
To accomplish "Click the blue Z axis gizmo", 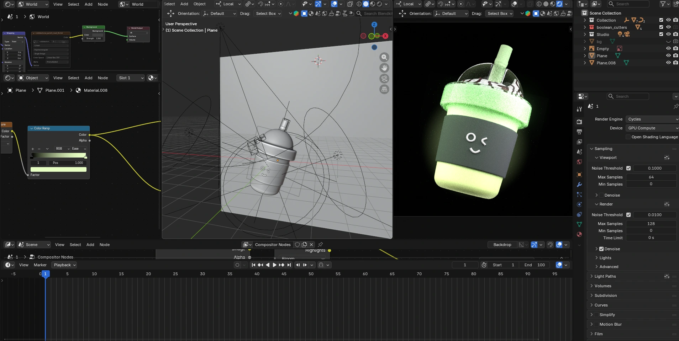I will pyautogui.click(x=374, y=25).
